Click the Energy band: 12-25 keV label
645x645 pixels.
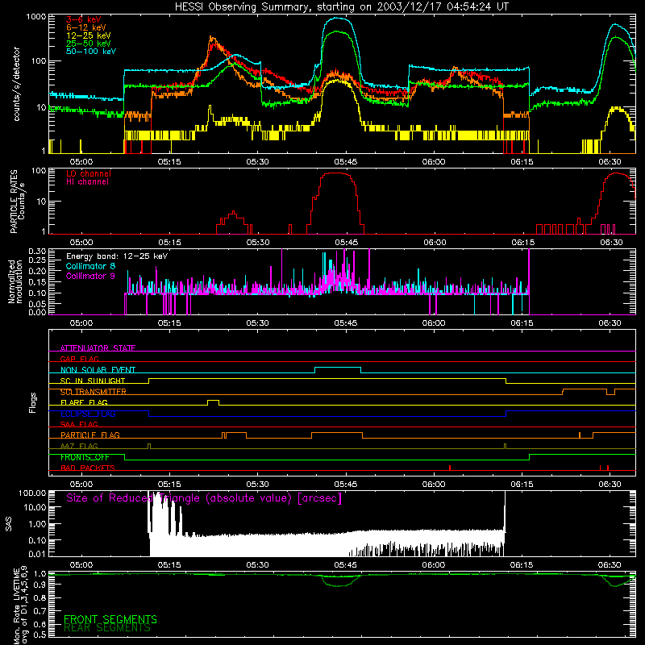point(117,256)
